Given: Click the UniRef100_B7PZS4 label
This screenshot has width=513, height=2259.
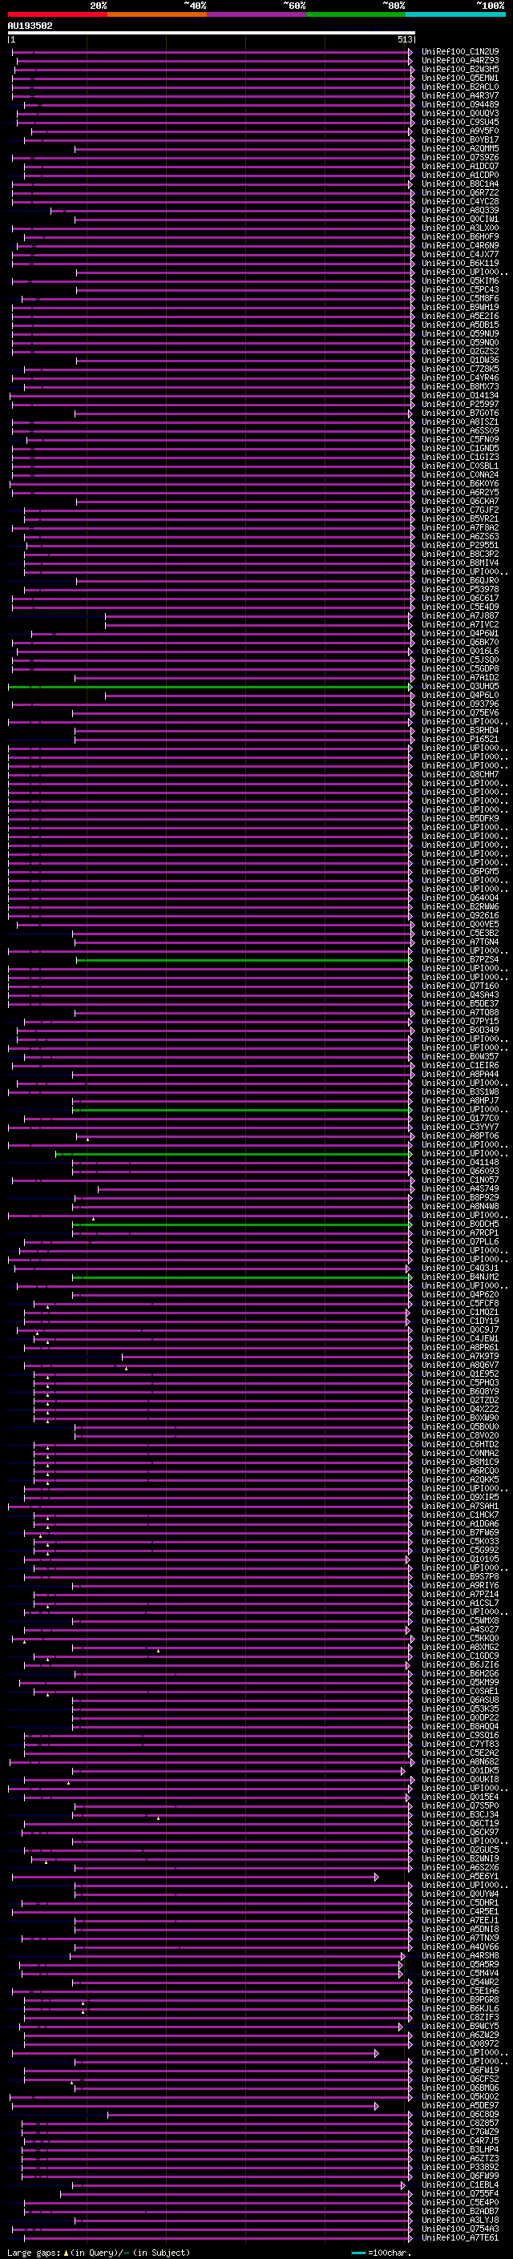Looking at the screenshot, I should click(459, 959).
